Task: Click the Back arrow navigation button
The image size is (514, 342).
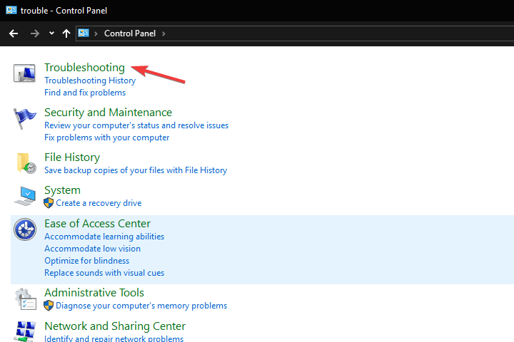Action: tap(14, 33)
